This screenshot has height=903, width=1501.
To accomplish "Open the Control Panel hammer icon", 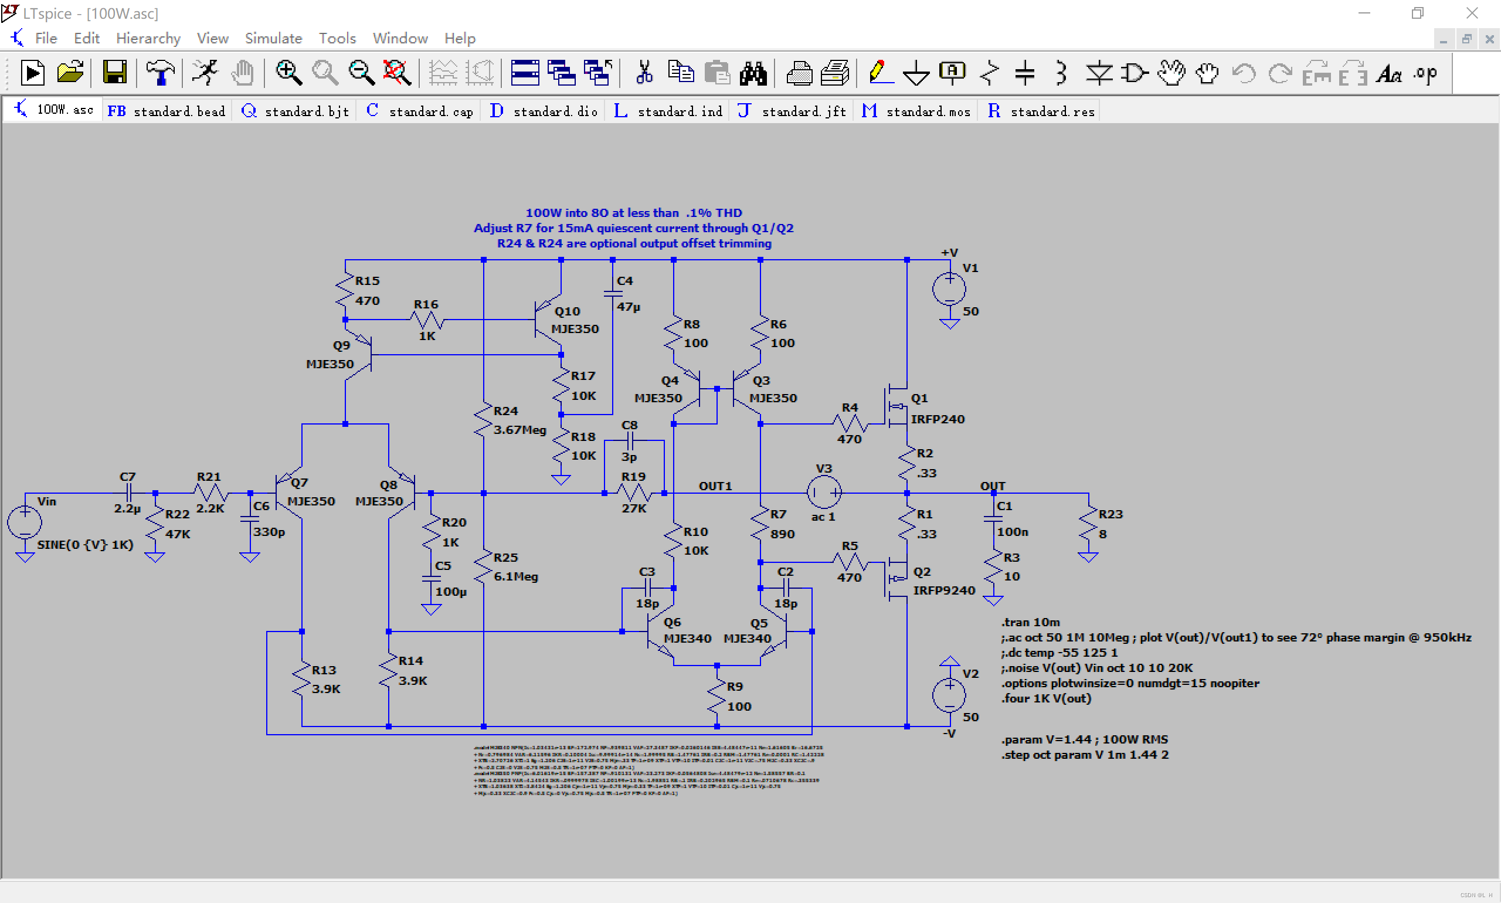I will click(160, 73).
